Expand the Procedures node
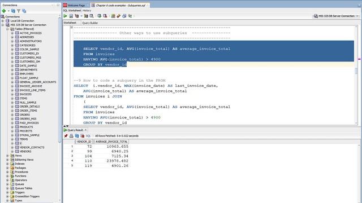Image resolution: width=362 pixels, height=203 pixels. (7, 172)
